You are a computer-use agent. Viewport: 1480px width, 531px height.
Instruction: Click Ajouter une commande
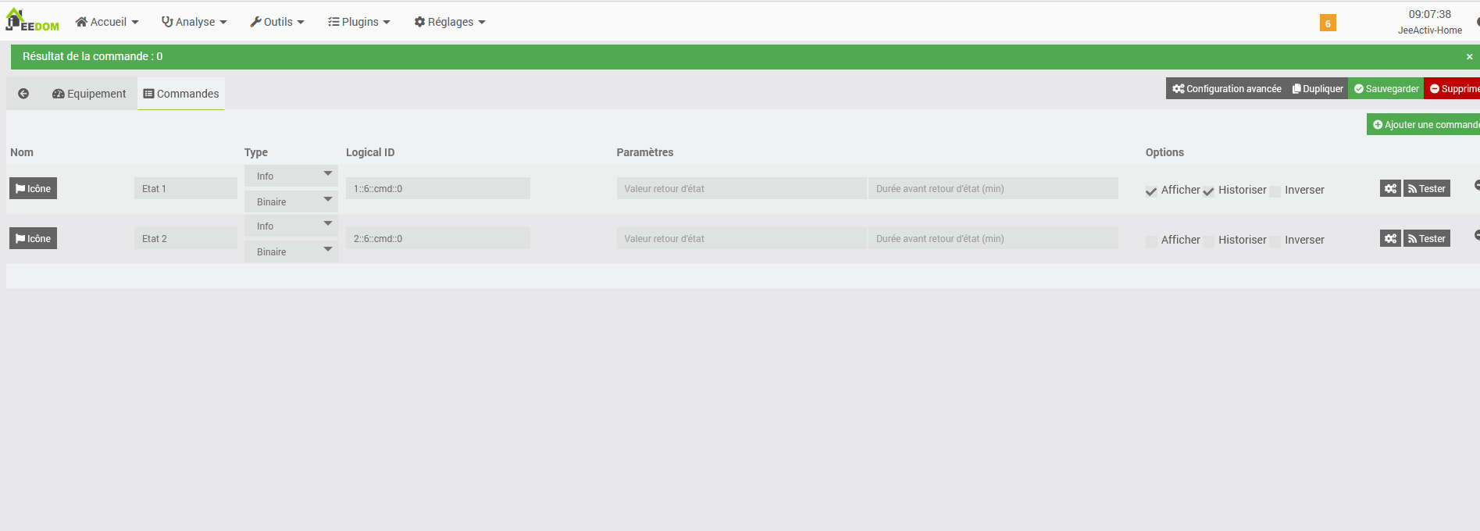click(x=1424, y=124)
